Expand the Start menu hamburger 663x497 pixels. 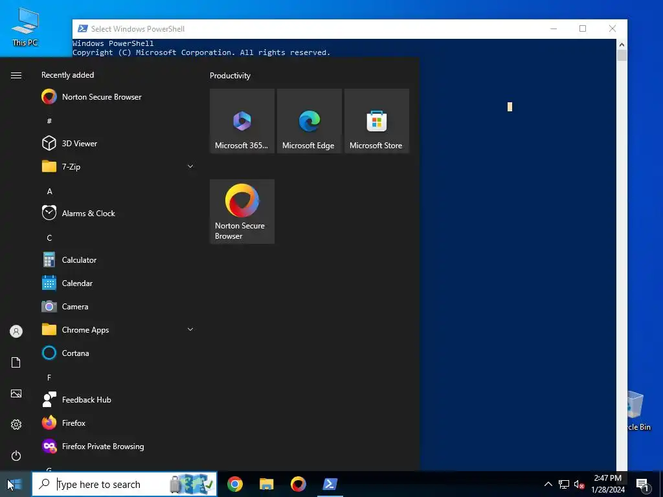point(16,75)
